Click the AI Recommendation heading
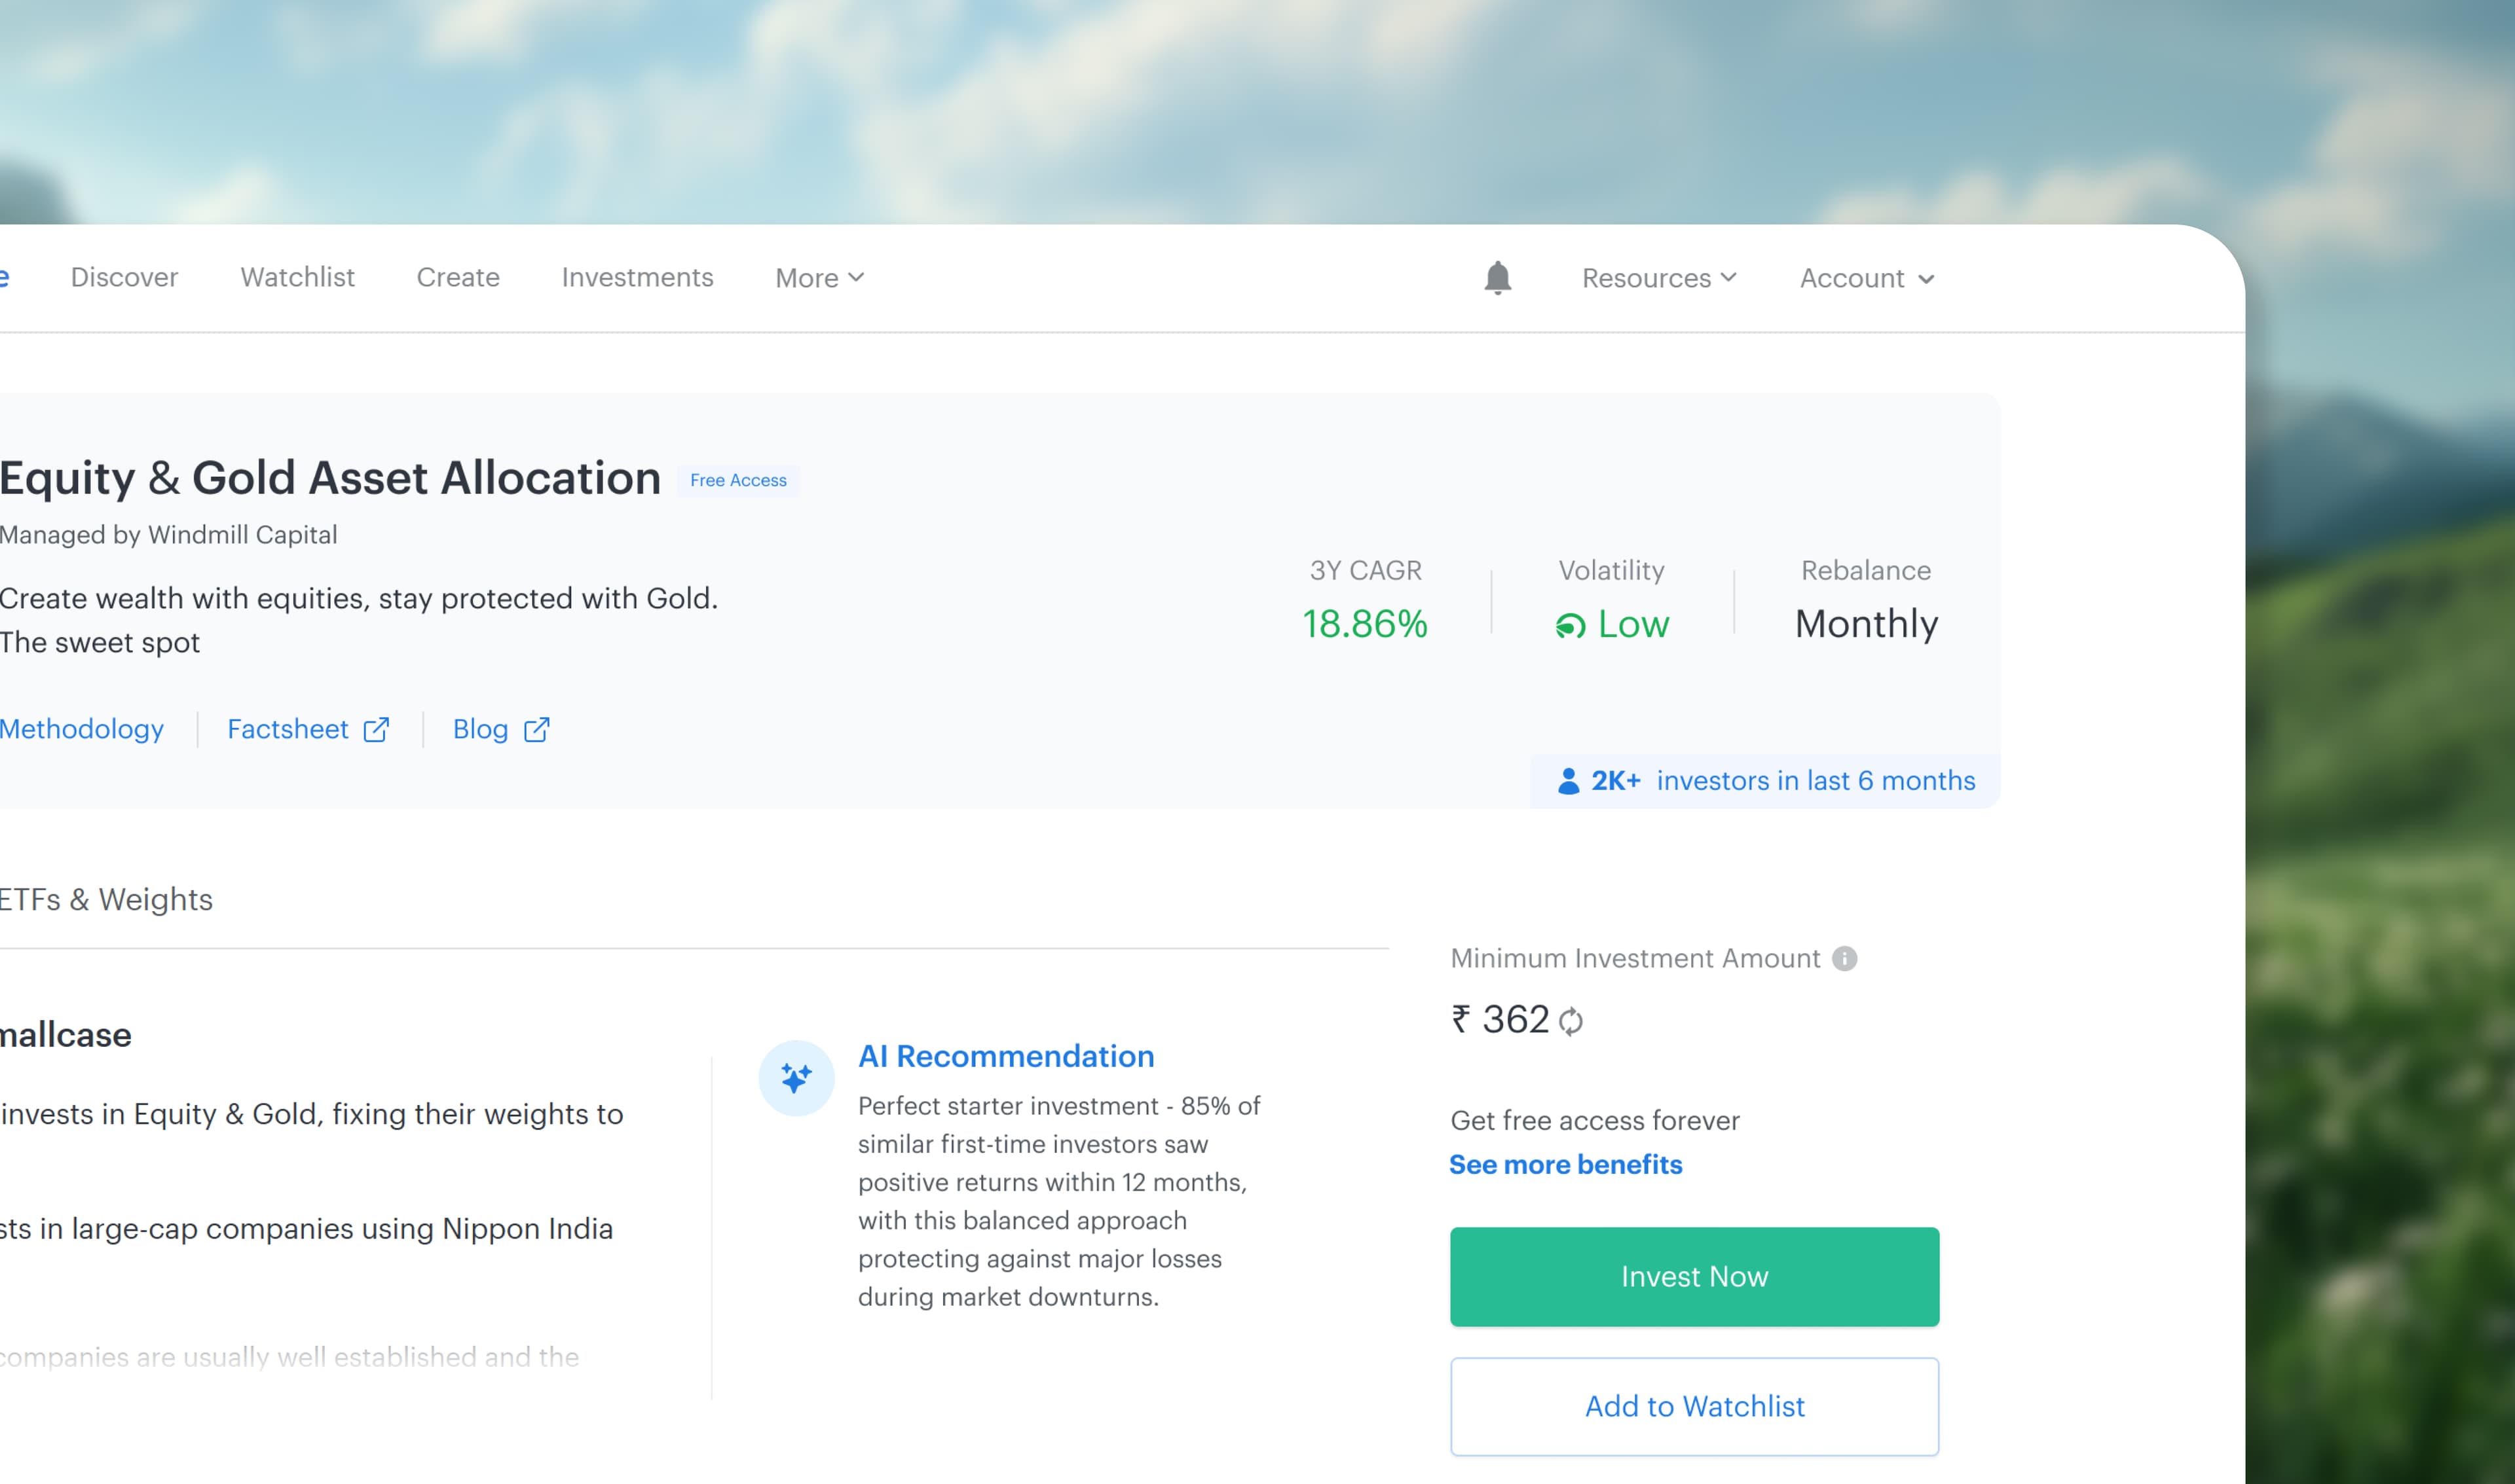 pyautogui.click(x=1007, y=1056)
